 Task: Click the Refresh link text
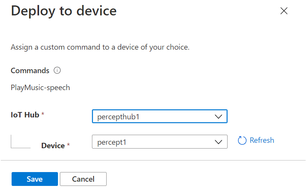(262, 140)
